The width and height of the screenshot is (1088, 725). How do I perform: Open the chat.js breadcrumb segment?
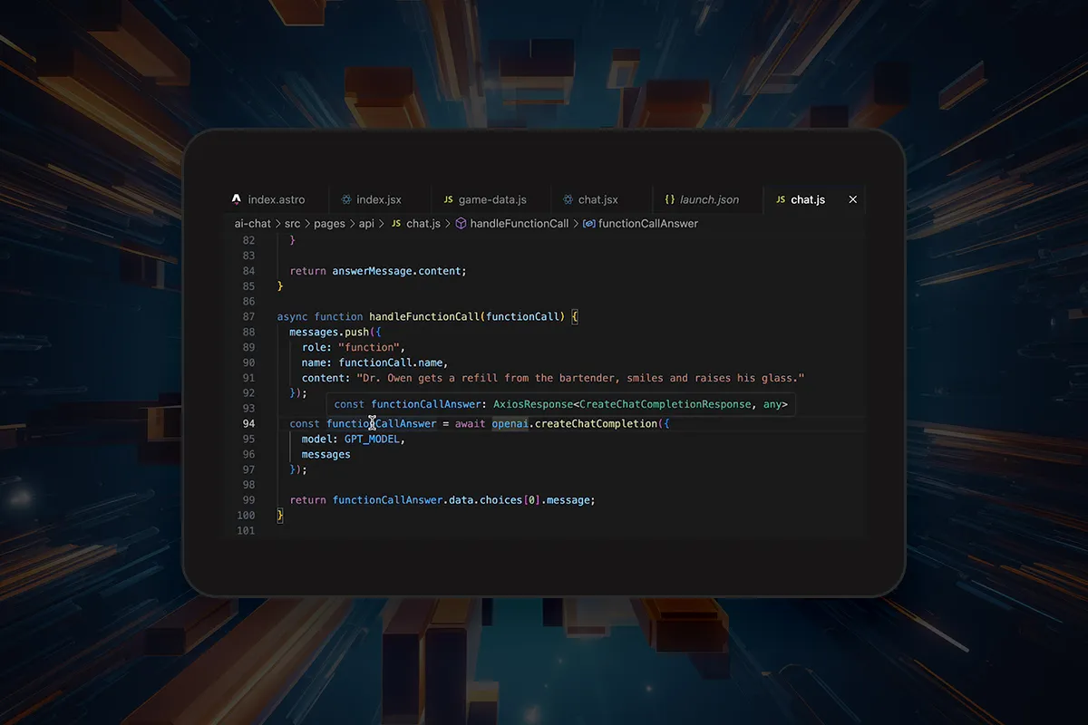(x=423, y=223)
